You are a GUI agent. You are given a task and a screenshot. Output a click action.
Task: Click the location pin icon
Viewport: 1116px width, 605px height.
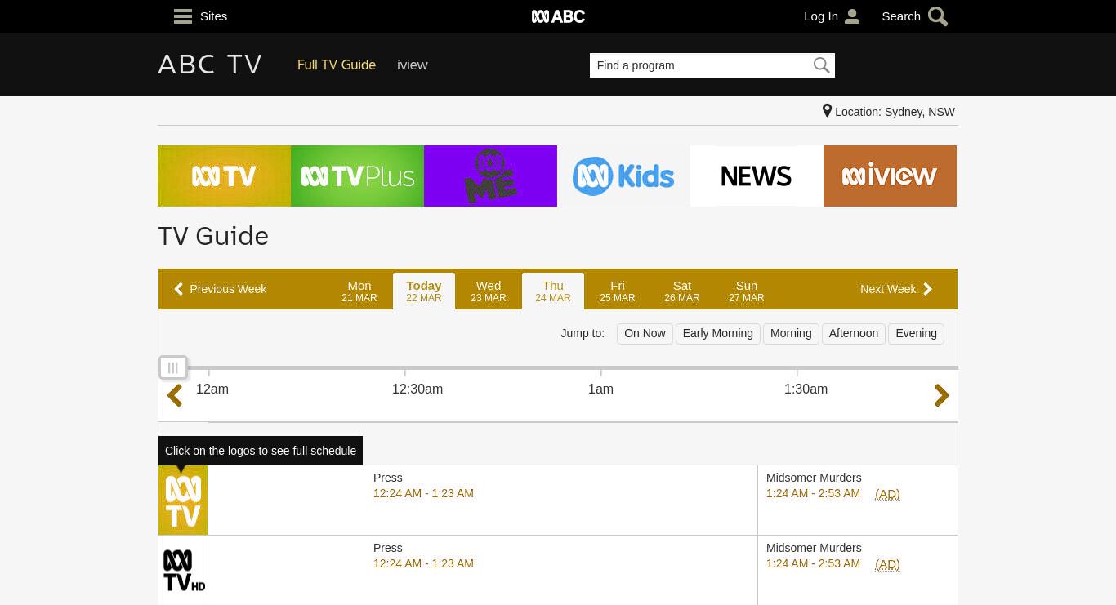point(827,111)
